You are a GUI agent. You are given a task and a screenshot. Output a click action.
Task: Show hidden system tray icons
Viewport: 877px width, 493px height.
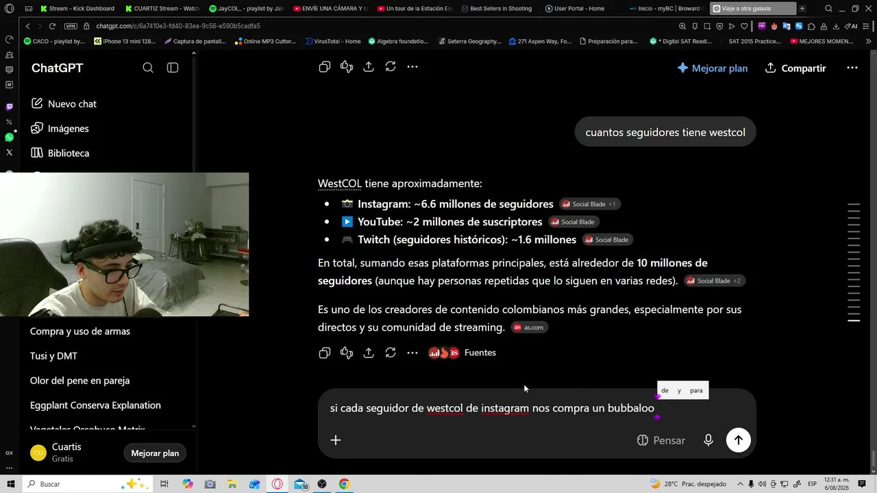tap(741, 484)
